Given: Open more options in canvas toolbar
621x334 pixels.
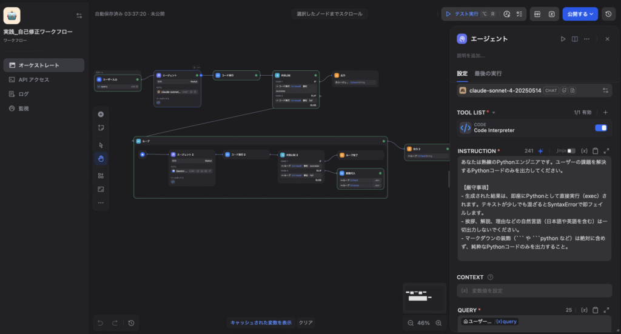Looking at the screenshot, I should tap(101, 202).
